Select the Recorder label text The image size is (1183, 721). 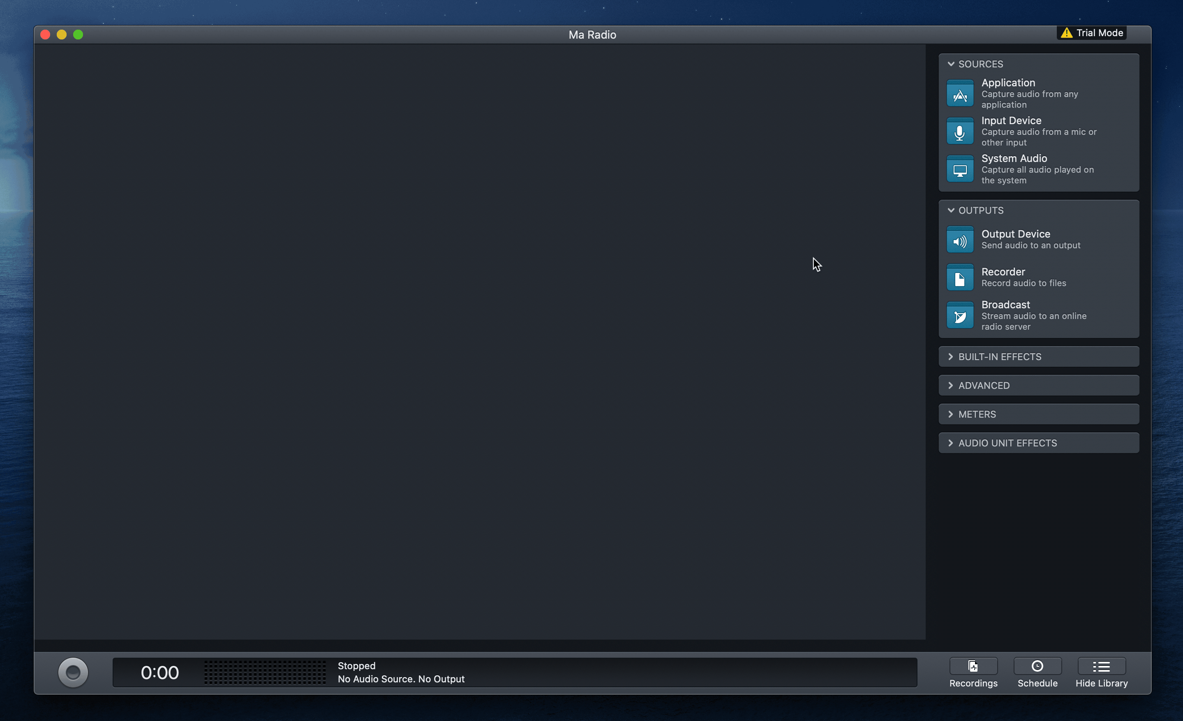point(1003,272)
